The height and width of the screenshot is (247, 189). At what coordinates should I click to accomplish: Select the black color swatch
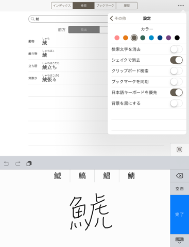pos(177,38)
